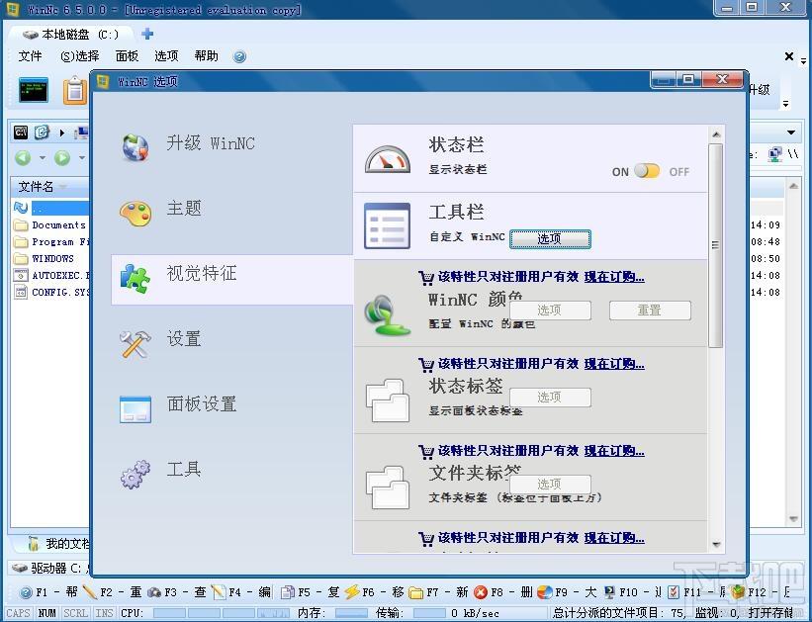Open the 文件 menu
The height and width of the screenshot is (622, 812).
coord(30,56)
